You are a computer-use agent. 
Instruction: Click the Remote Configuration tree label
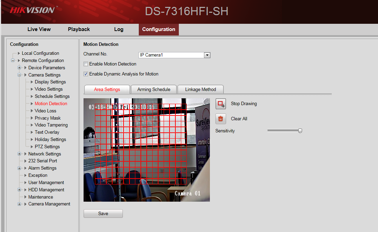[x=43, y=60]
